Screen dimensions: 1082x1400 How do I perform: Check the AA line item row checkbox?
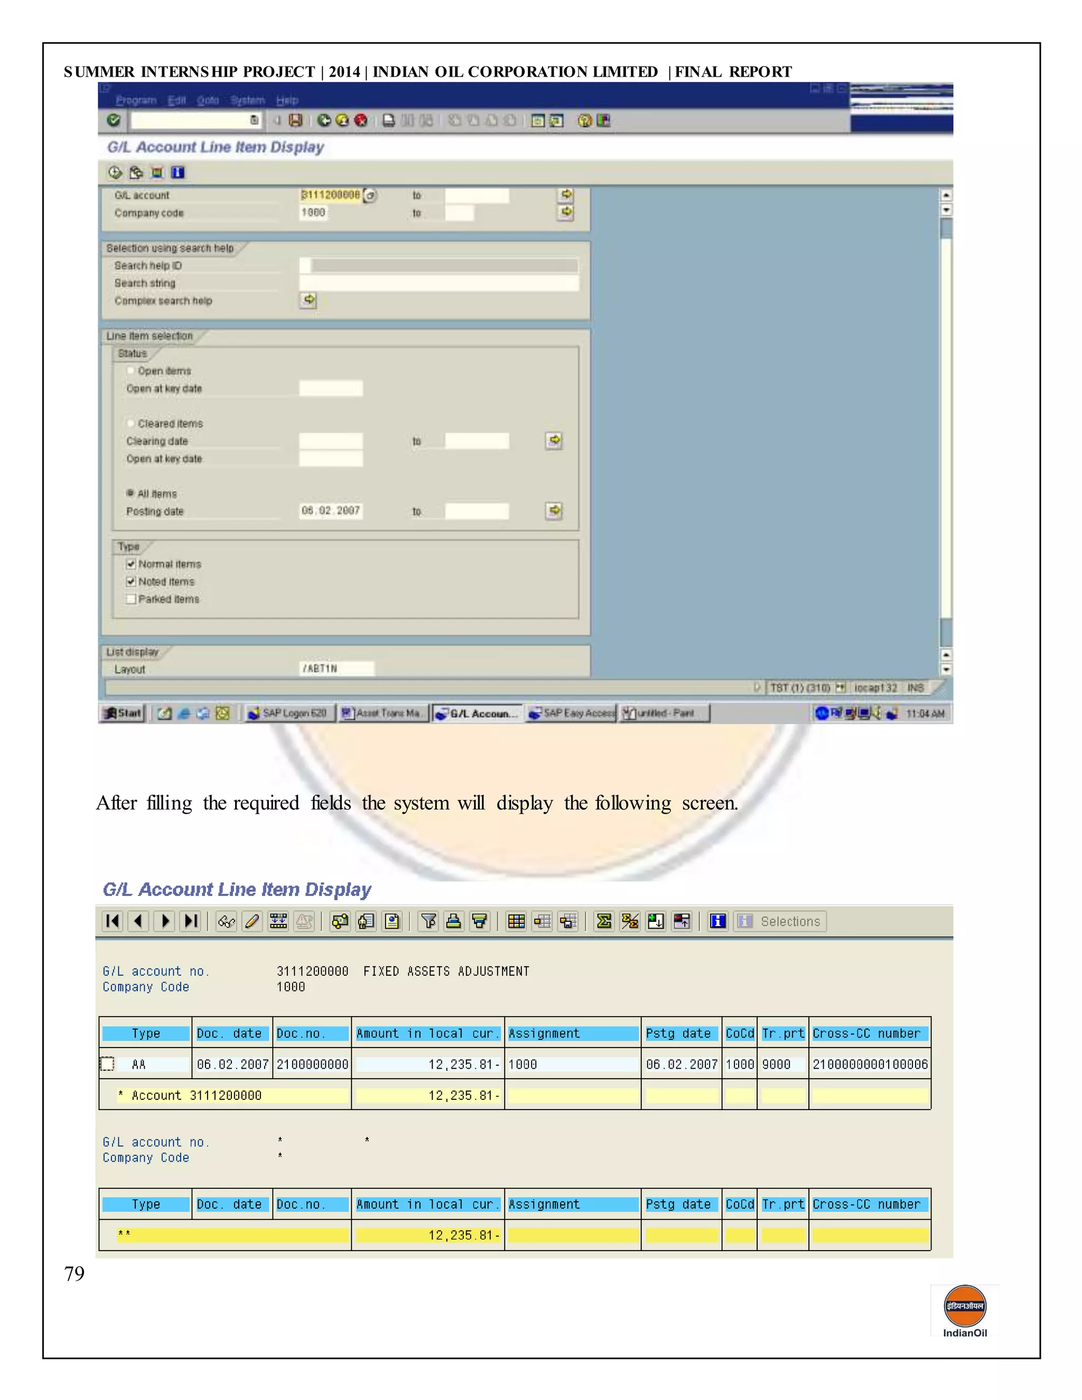[x=107, y=1064]
